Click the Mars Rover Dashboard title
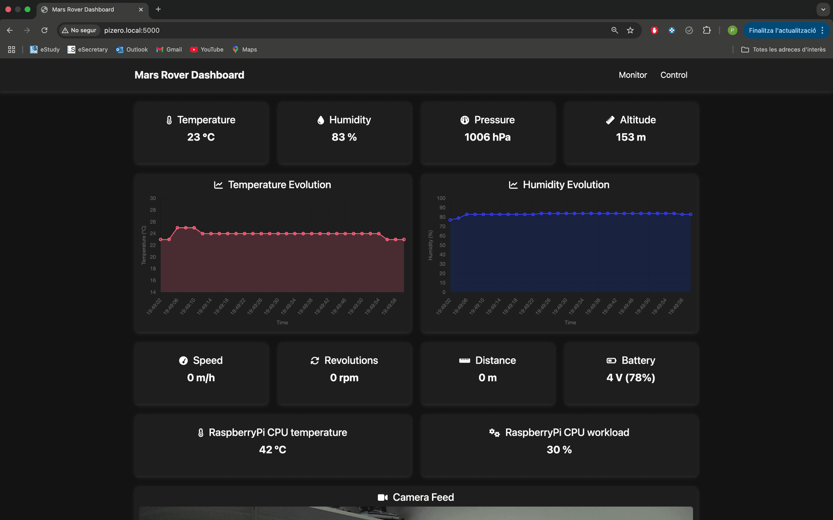The height and width of the screenshot is (520, 833). pos(190,75)
